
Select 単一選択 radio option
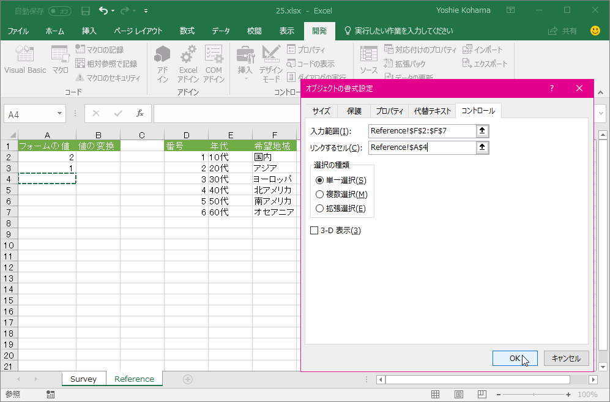[341, 180]
